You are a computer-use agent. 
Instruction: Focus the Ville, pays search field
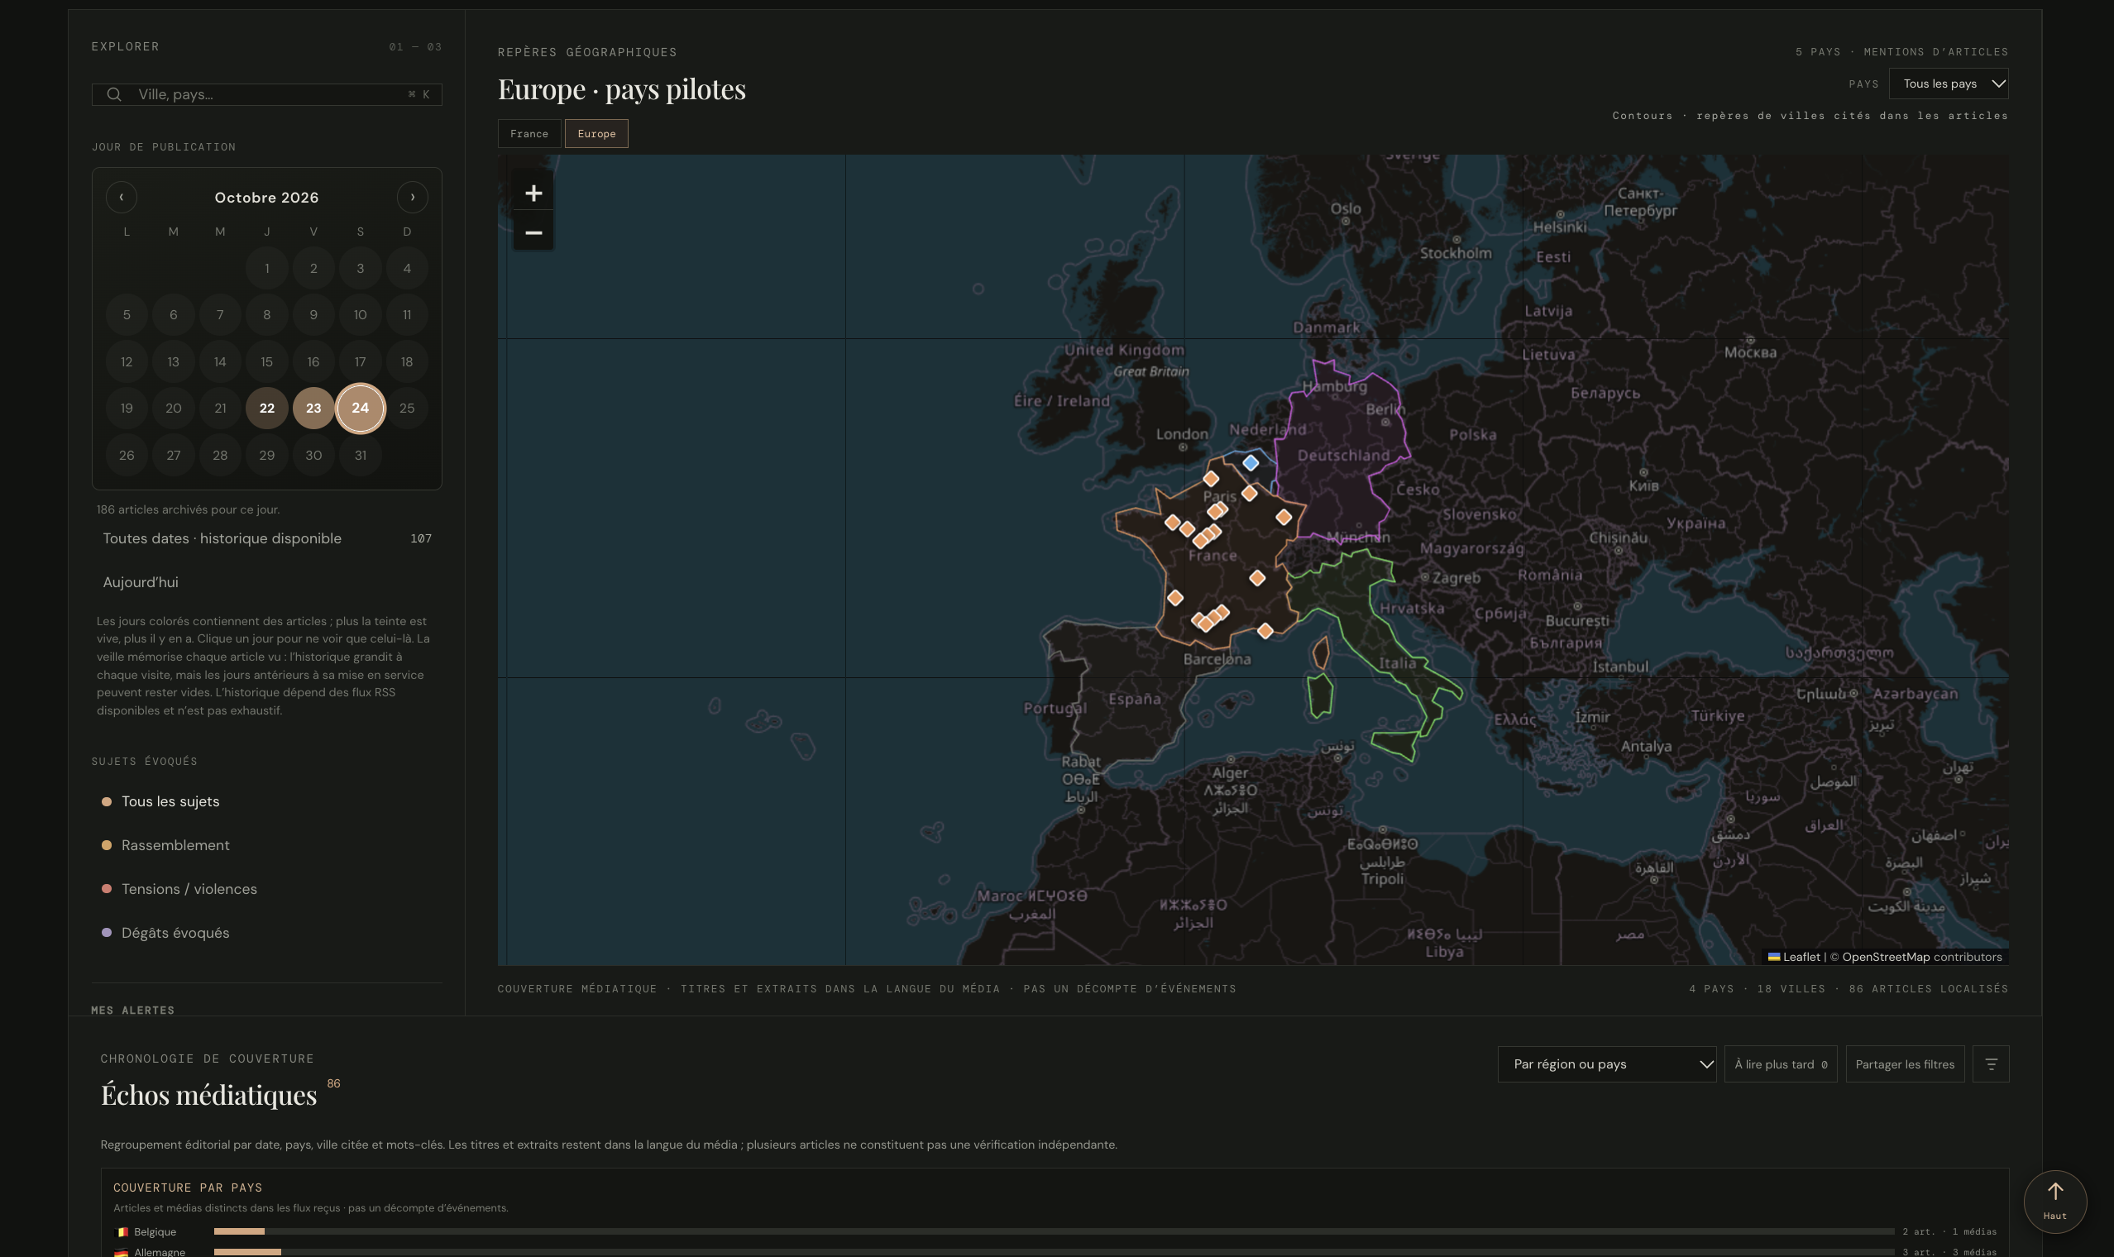[x=267, y=94]
